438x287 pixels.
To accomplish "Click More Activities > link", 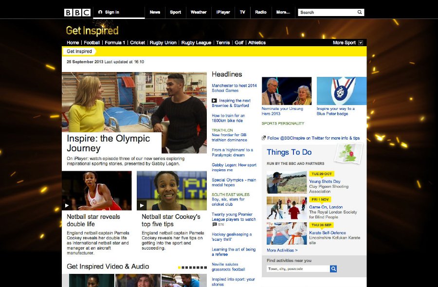I will tap(282, 251).
